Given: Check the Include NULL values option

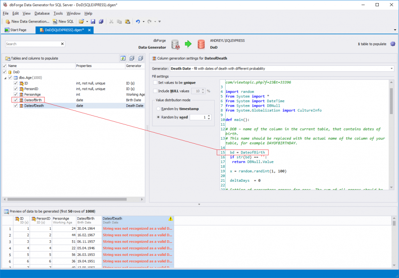Looking at the screenshot, I should click(155, 91).
